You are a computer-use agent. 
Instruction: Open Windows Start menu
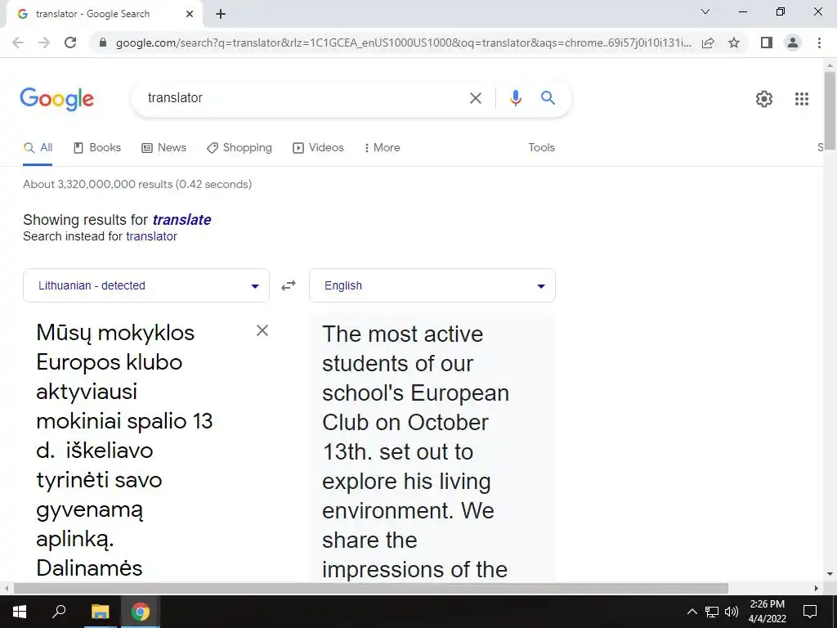point(20,612)
